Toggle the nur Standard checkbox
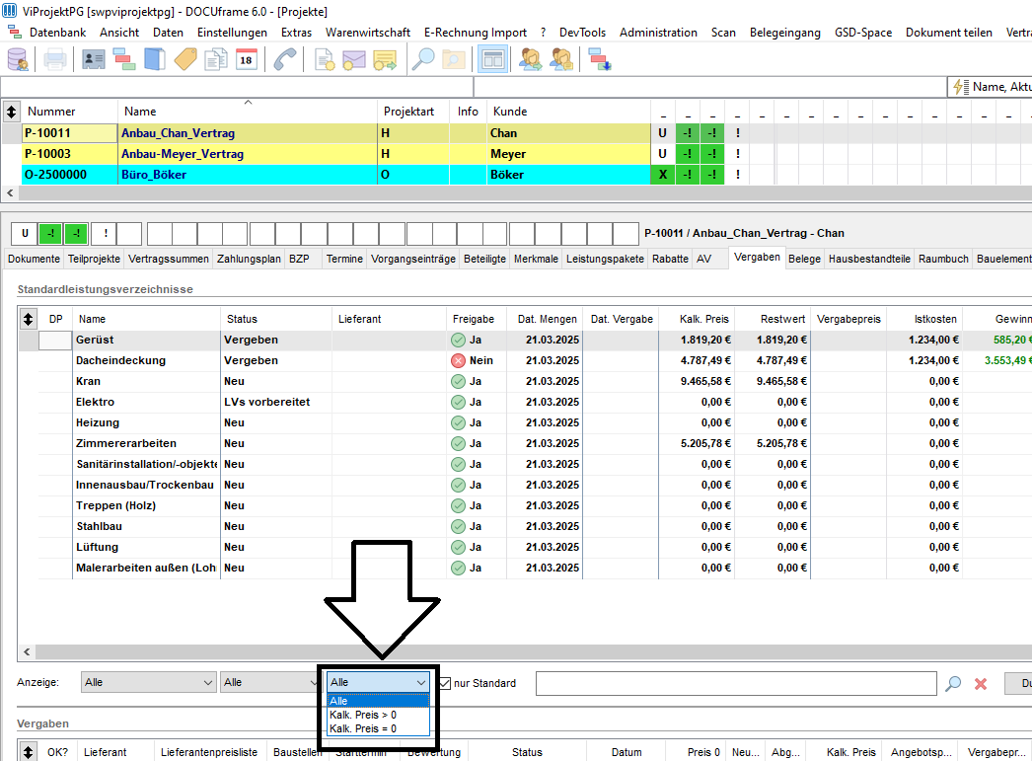This screenshot has height=761, width=1032. [x=445, y=683]
